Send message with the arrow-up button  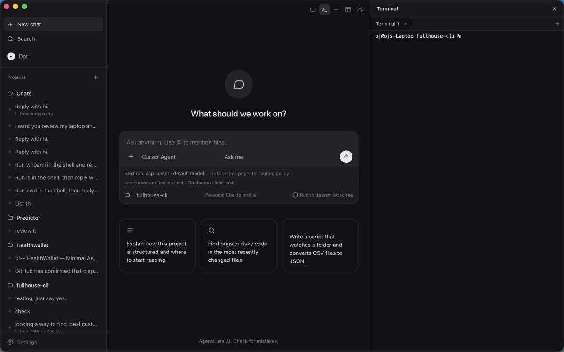coord(346,157)
